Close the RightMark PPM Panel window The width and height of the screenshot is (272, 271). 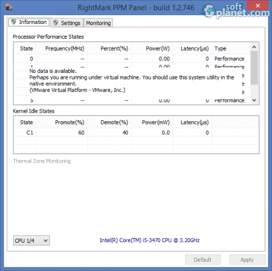coord(257,5)
